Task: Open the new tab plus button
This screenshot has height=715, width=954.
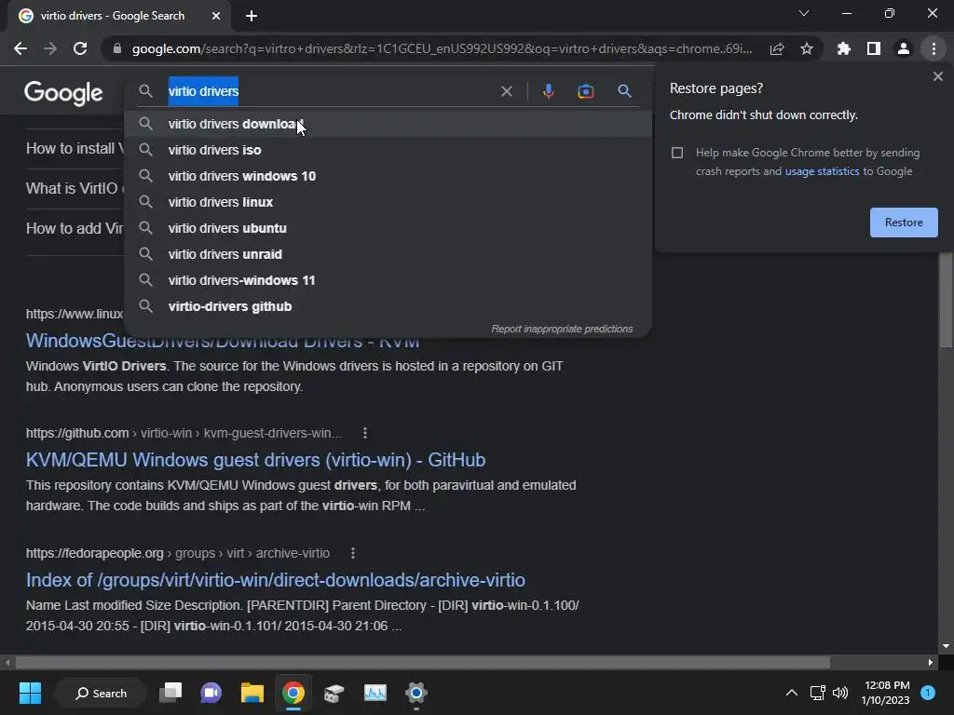Action: click(252, 16)
